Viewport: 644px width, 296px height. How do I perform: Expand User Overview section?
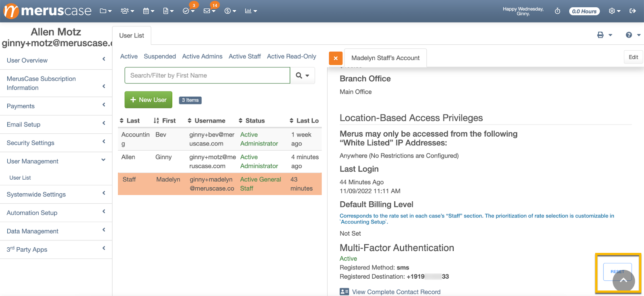56,60
